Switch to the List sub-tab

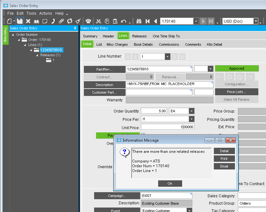click(x=99, y=44)
